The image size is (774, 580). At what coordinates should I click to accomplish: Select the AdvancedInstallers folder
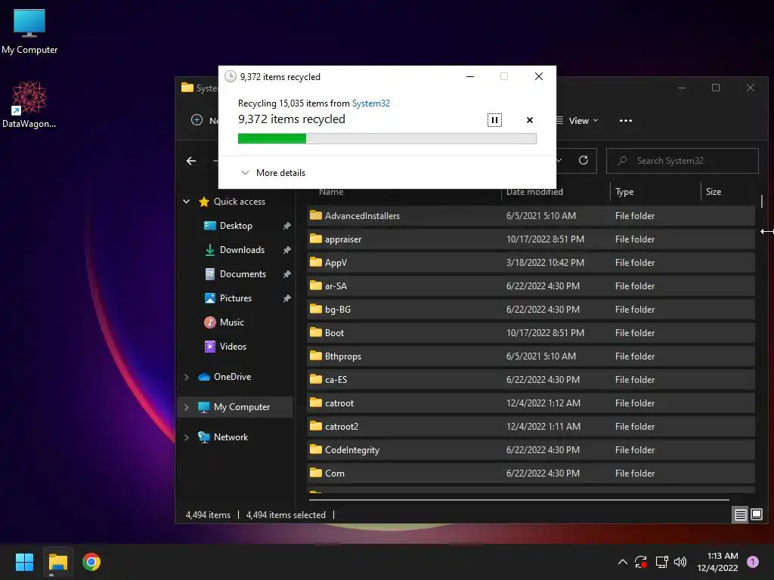(x=531, y=215)
